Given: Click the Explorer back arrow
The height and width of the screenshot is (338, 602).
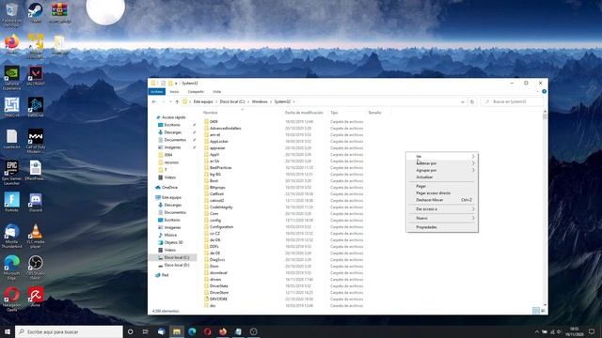Looking at the screenshot, I should 154,102.
